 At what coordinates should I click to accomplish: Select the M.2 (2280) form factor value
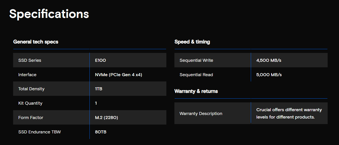[106, 118]
